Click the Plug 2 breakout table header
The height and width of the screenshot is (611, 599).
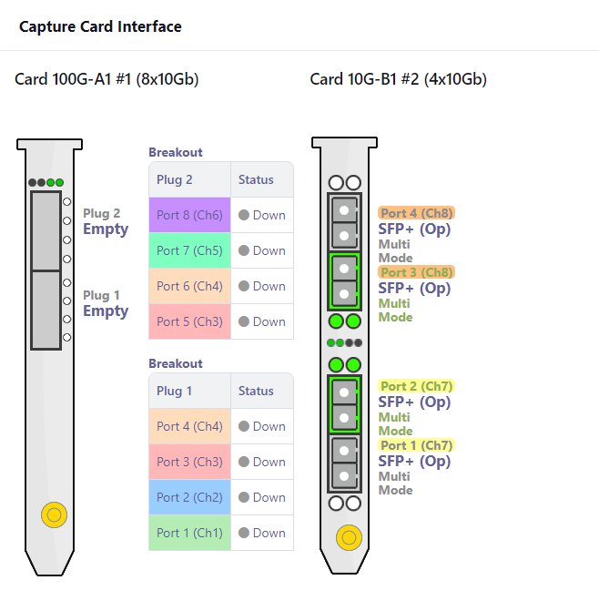175,179
